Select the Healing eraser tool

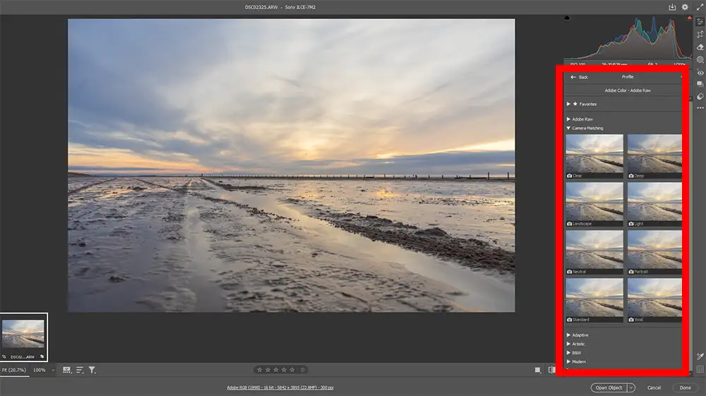click(700, 47)
